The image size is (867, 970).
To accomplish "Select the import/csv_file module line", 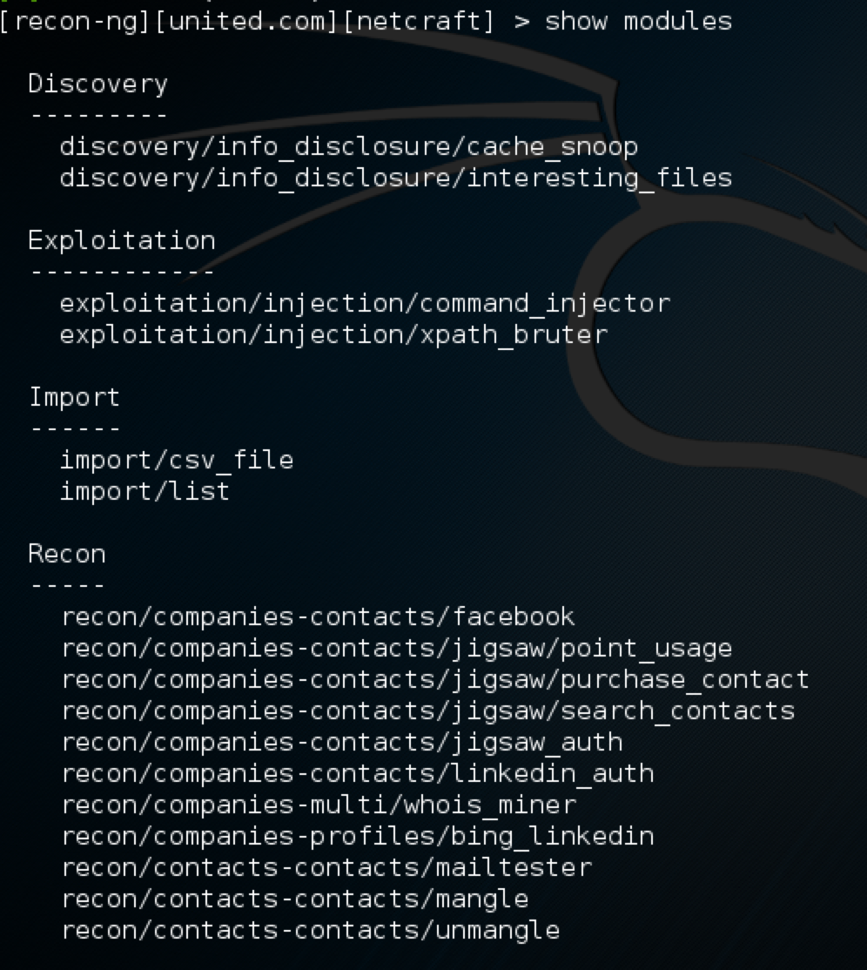I will 177,460.
